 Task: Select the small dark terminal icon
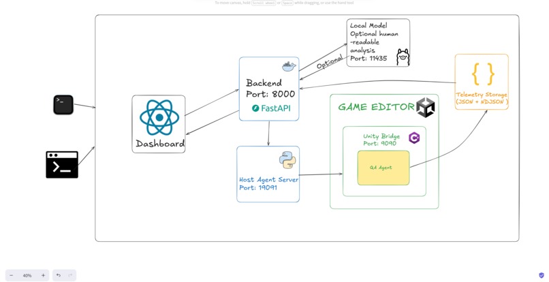tap(63, 105)
